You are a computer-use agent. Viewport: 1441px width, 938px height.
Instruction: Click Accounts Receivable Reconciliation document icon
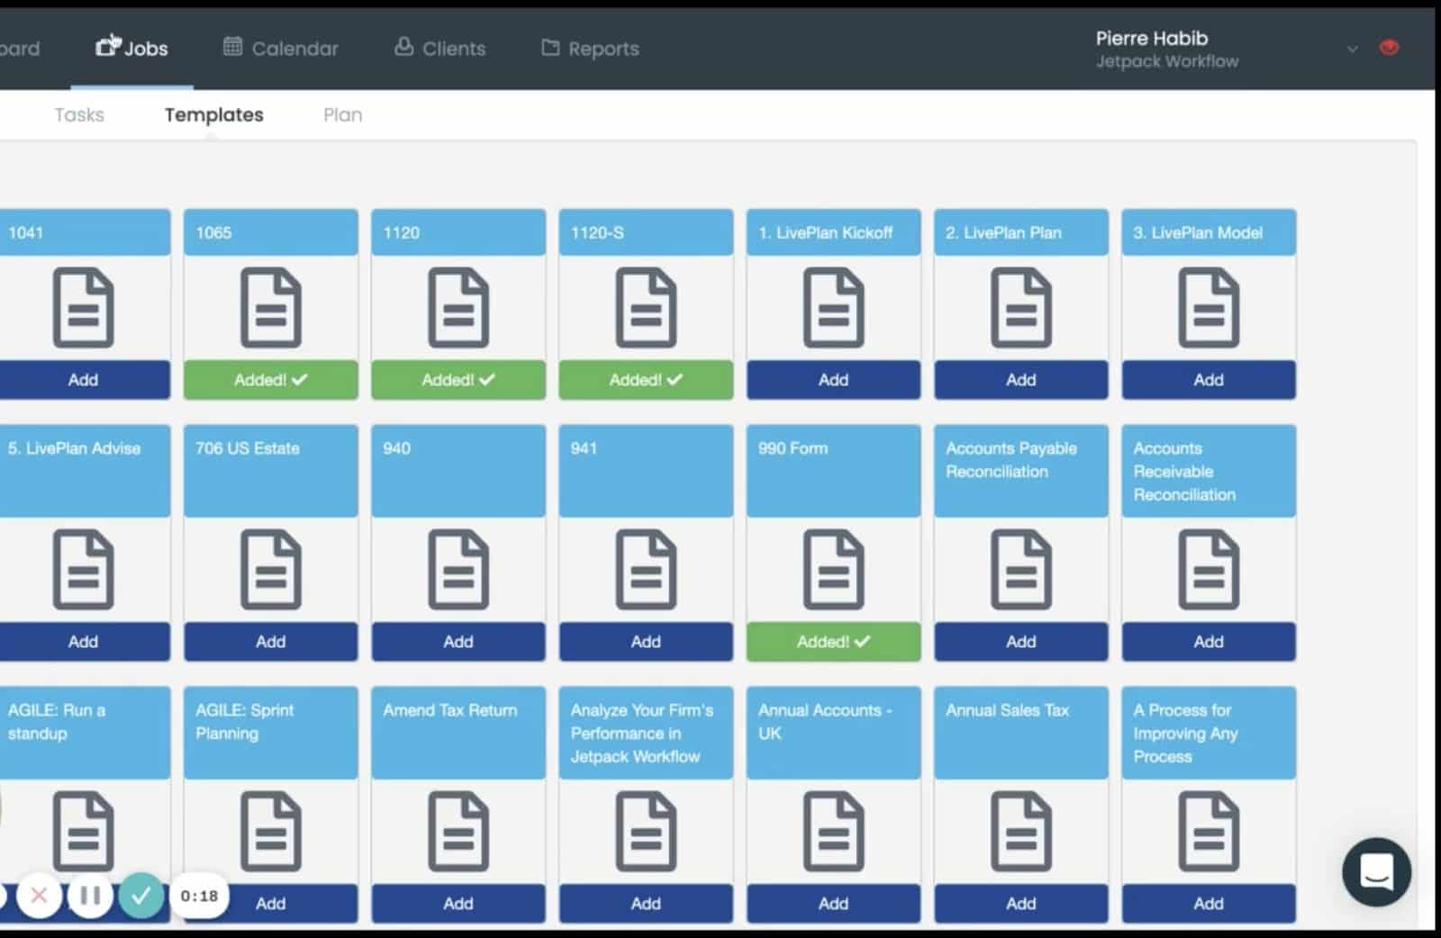coord(1209,570)
